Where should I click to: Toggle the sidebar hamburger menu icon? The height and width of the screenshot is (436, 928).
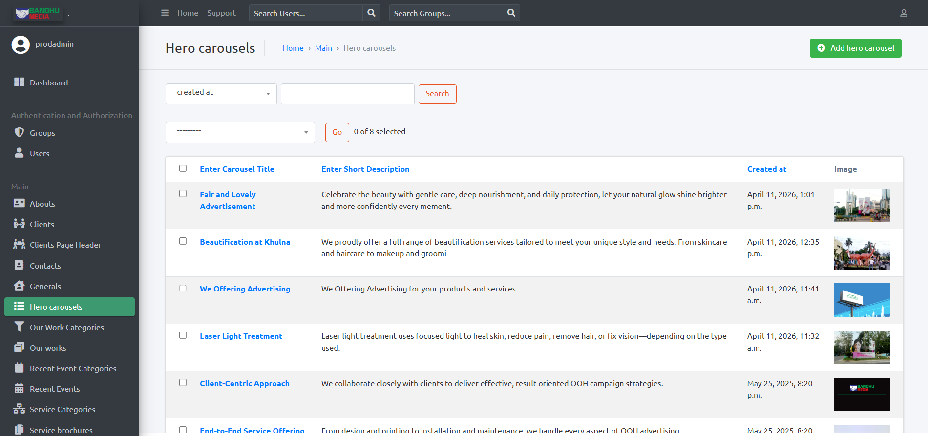pyautogui.click(x=165, y=13)
